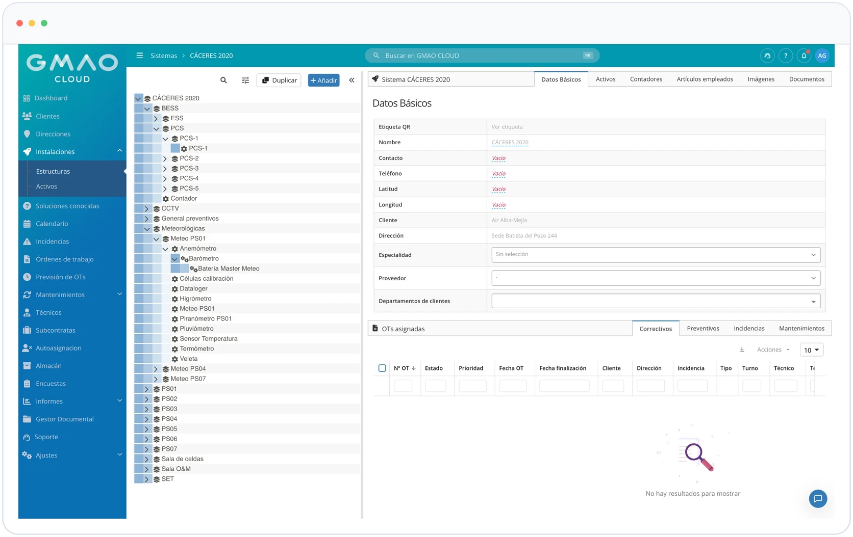
Task: Collapse the Meteorológicas tree node
Action: [147, 229]
